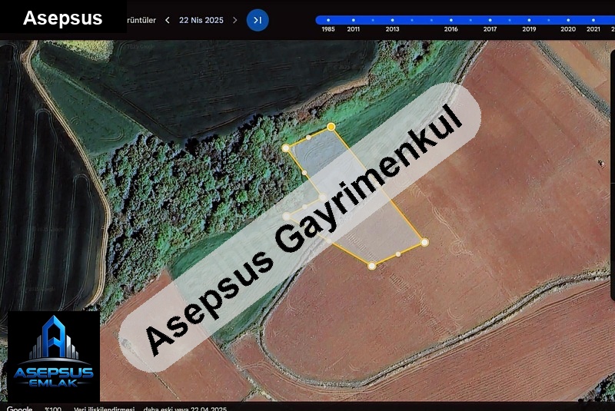Click the polygon's bottom-most vertex handle
This screenshot has height=411, width=615.
(x=372, y=266)
